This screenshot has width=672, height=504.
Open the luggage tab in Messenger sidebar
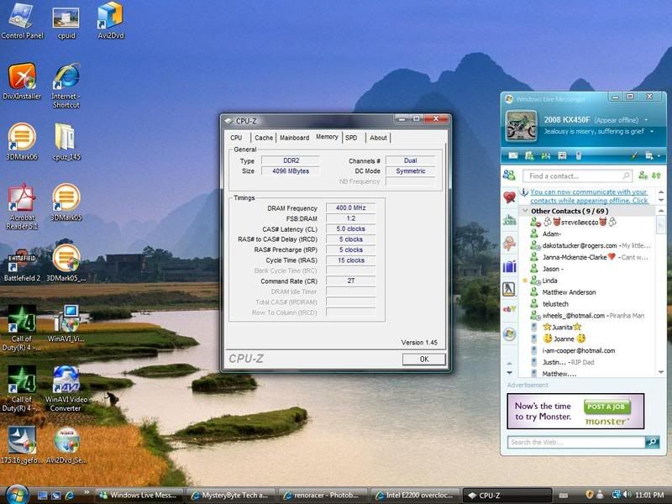(509, 266)
